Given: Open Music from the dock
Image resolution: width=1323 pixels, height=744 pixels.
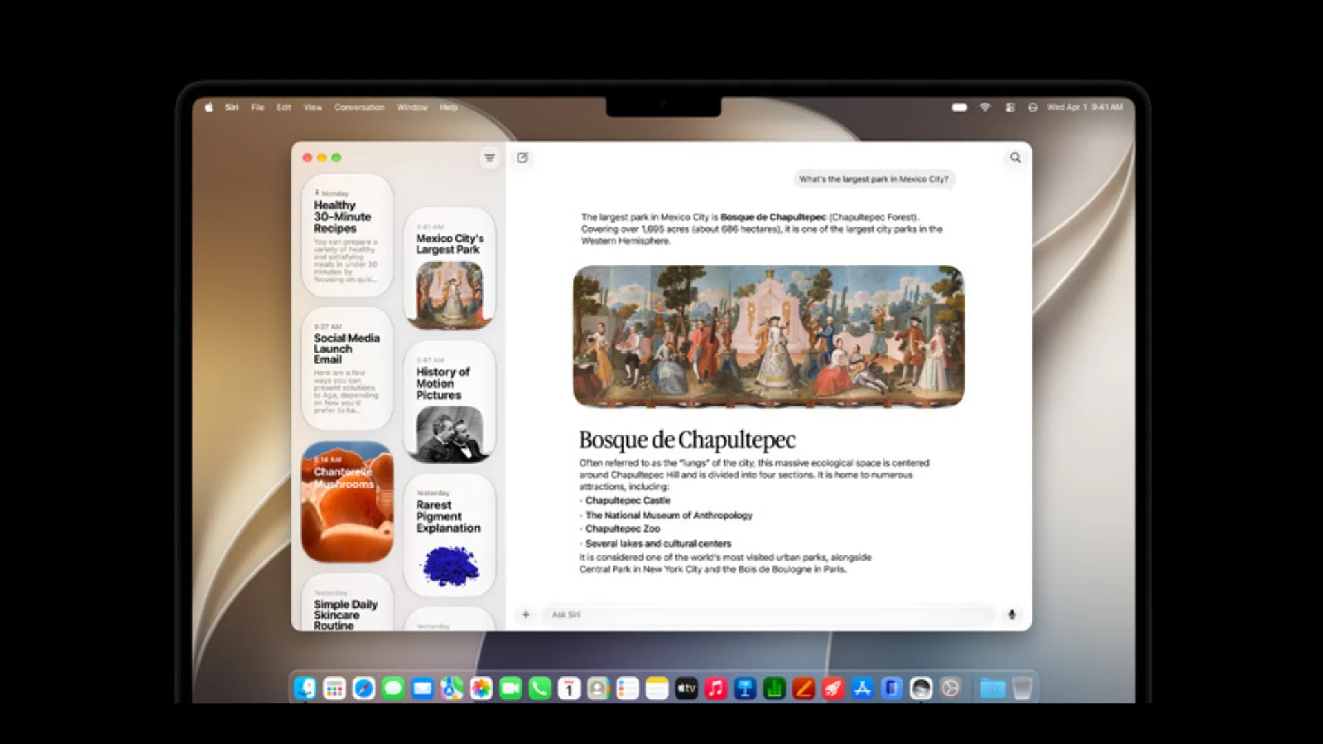Looking at the screenshot, I should click(716, 688).
